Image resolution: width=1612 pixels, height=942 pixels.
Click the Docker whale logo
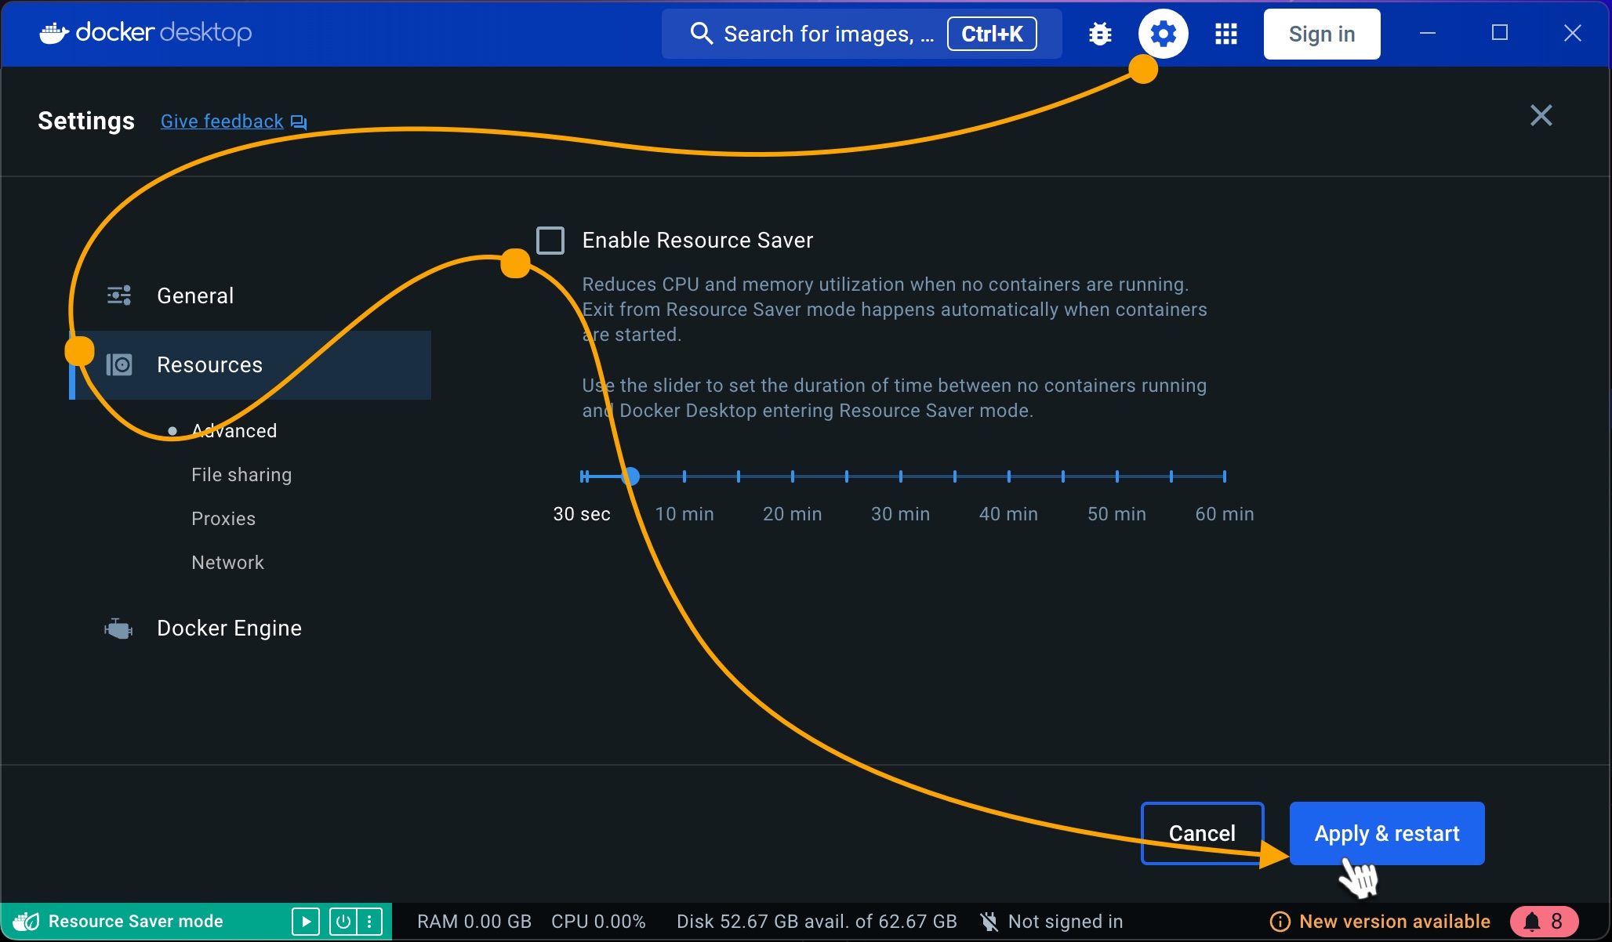click(53, 33)
